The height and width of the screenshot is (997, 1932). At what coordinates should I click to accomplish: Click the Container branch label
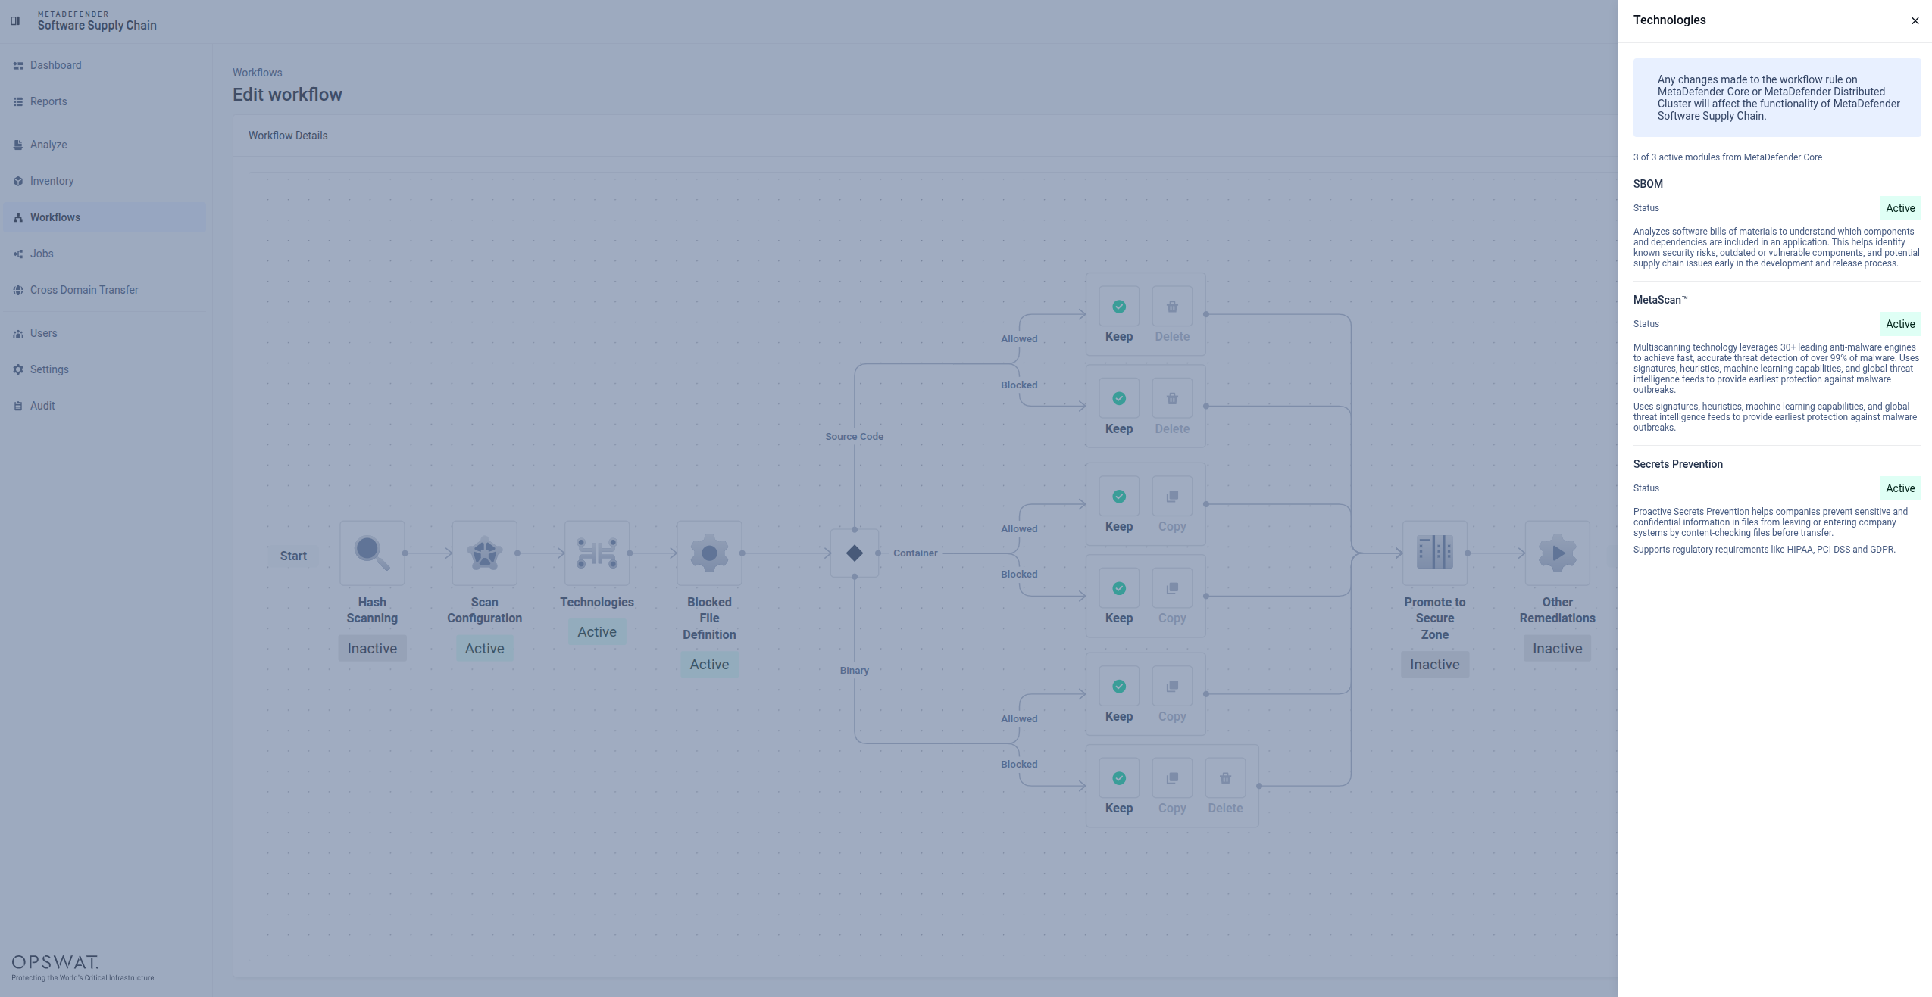915,553
